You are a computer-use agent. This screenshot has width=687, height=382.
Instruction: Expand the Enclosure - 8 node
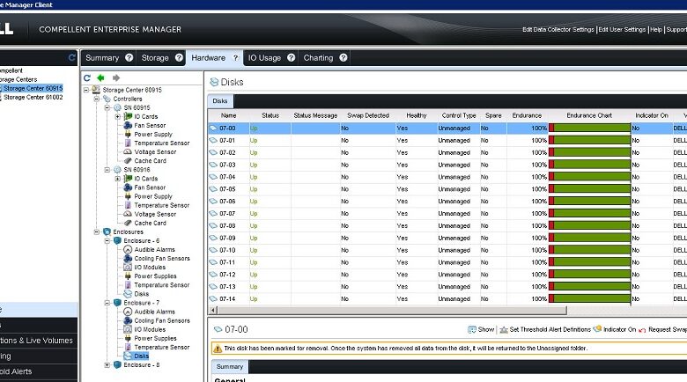click(107, 364)
